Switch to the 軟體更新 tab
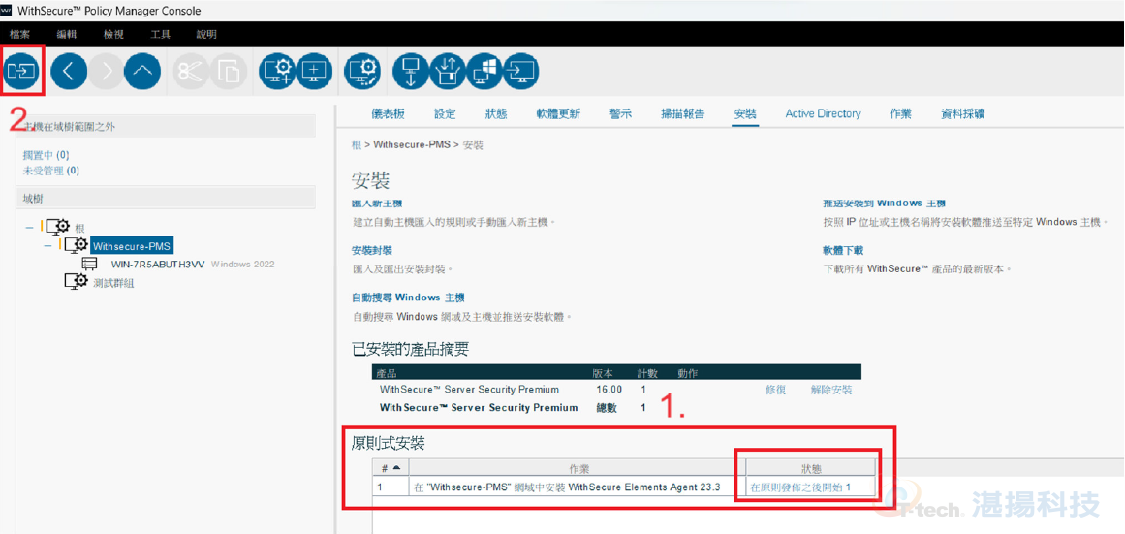1125x534 pixels. (x=558, y=113)
